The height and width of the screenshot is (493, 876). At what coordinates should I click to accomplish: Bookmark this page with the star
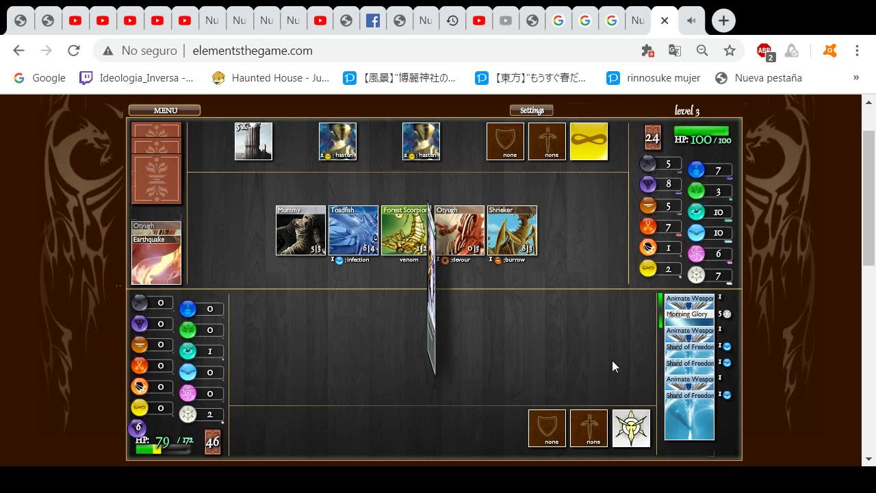click(x=730, y=51)
